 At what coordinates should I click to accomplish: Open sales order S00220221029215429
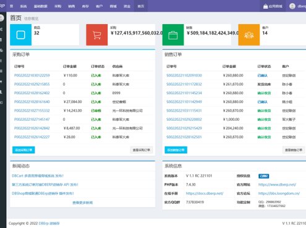click(184, 128)
